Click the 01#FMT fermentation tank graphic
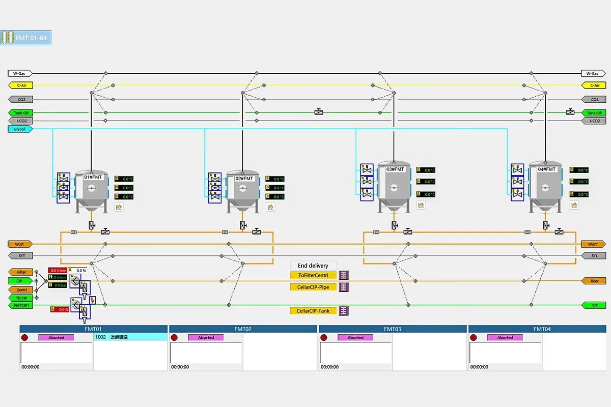This screenshot has width=611, height=407. click(x=91, y=191)
